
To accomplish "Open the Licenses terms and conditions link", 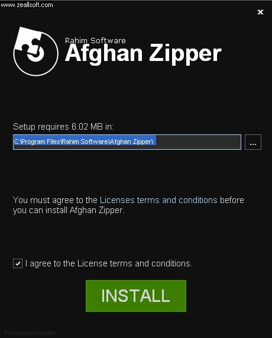I will click(x=158, y=200).
